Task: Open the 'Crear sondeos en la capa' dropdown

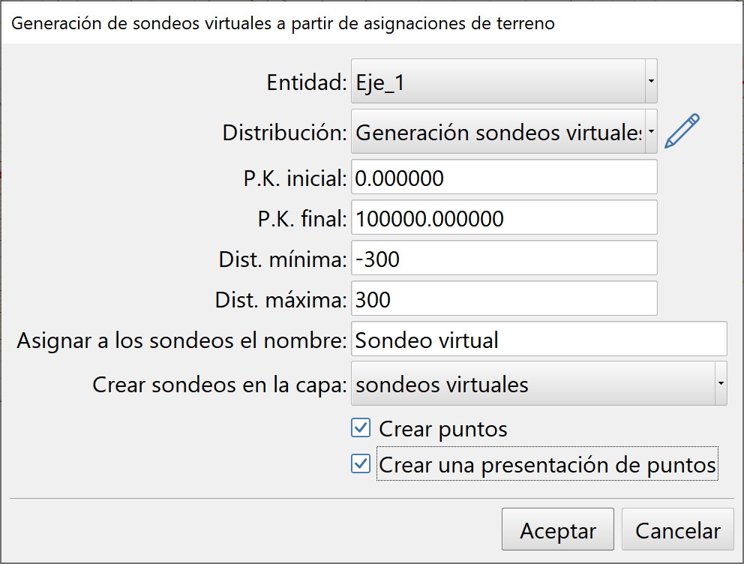Action: tap(719, 383)
